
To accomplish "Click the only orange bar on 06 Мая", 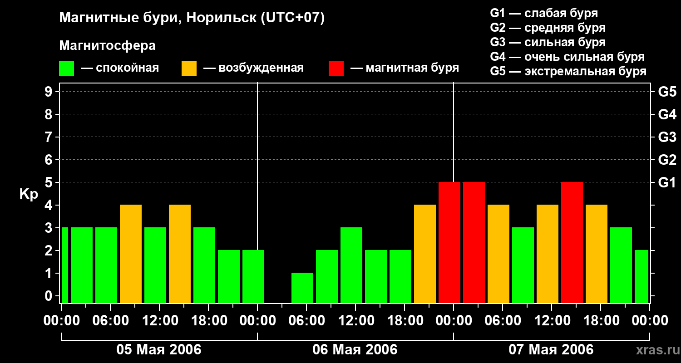I will [425, 254].
